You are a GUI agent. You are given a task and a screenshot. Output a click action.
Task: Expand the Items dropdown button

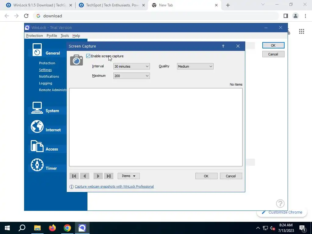click(129, 176)
